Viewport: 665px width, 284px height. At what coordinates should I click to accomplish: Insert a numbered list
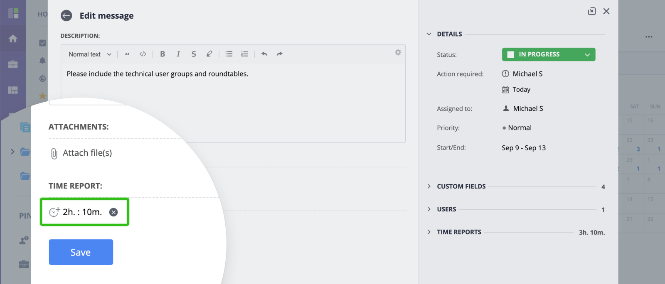[x=245, y=54]
